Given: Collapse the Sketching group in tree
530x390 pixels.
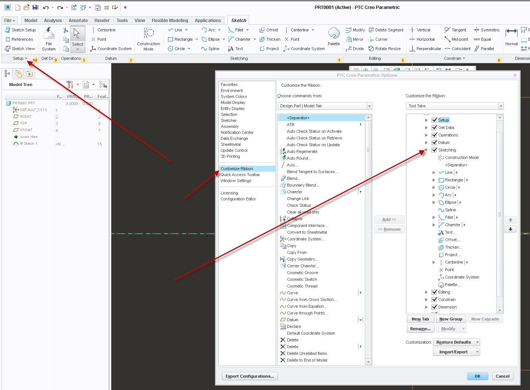Looking at the screenshot, I should click(x=426, y=150).
